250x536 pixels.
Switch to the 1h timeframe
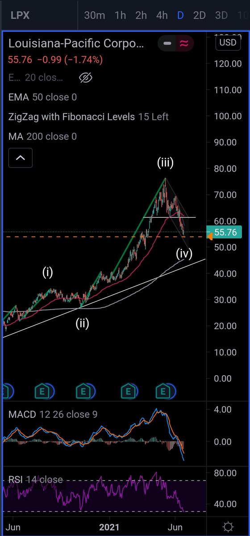coord(120,15)
